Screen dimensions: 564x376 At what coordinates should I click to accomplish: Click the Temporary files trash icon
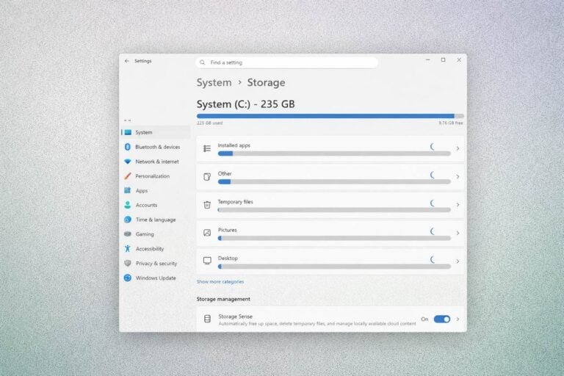click(207, 204)
